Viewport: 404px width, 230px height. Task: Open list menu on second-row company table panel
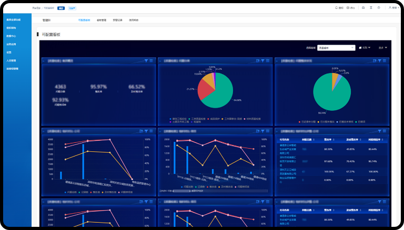click(x=385, y=131)
